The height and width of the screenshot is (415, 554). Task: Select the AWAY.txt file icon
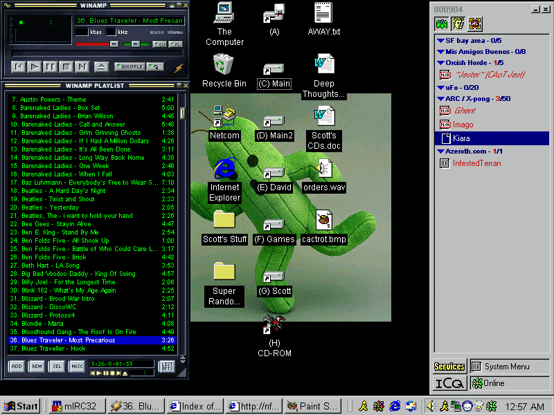[x=323, y=19]
